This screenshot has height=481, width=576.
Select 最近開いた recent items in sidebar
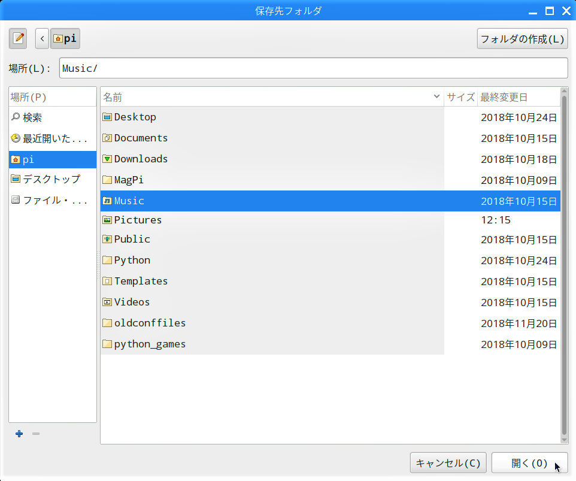pos(54,138)
